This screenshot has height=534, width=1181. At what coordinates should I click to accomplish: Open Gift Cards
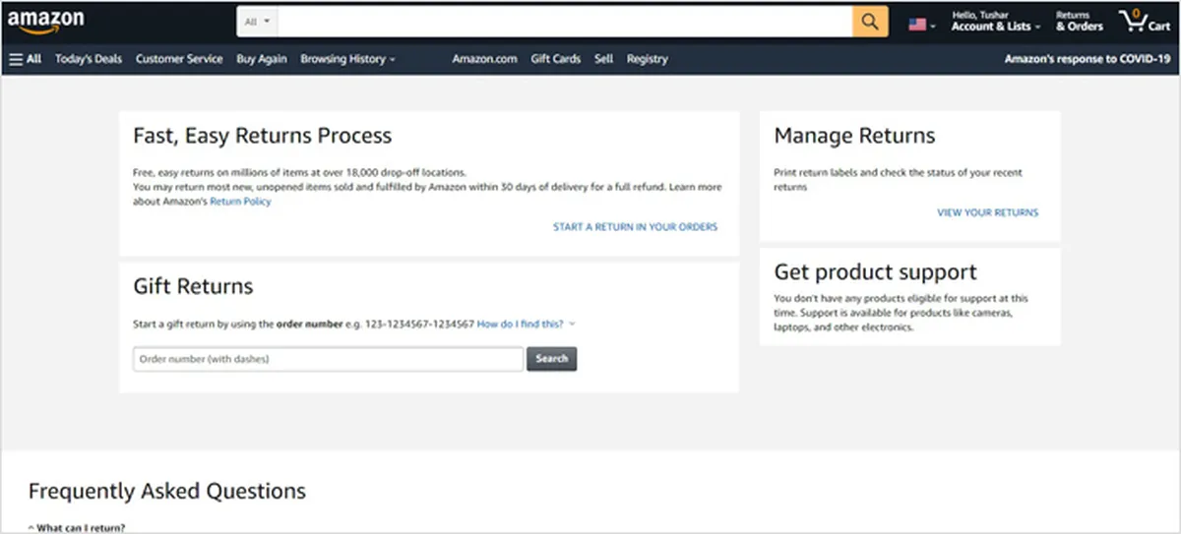coord(556,59)
